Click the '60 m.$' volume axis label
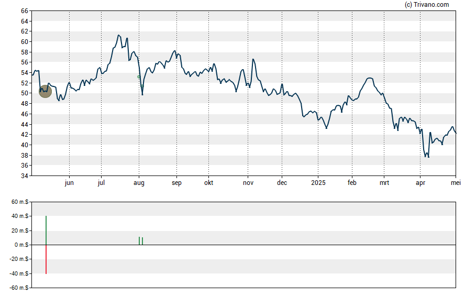 (20, 202)
